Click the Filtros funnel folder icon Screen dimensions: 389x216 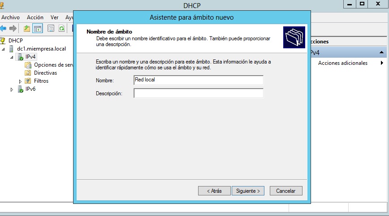(28, 81)
